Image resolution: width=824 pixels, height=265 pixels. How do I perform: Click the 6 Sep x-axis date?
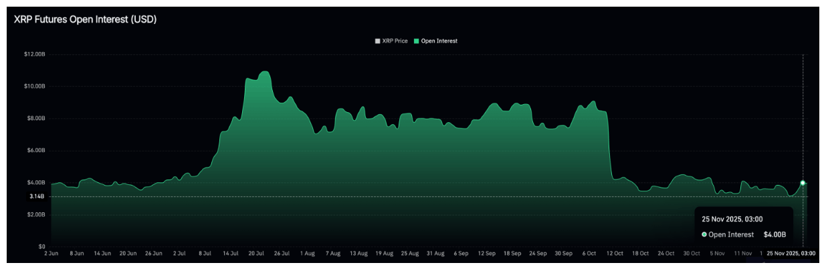point(461,254)
